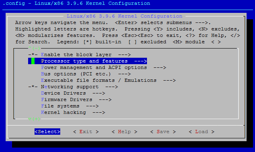This screenshot has height=152, width=255.
Task: Click the ---> arrow after File systems
Action: (92, 106)
